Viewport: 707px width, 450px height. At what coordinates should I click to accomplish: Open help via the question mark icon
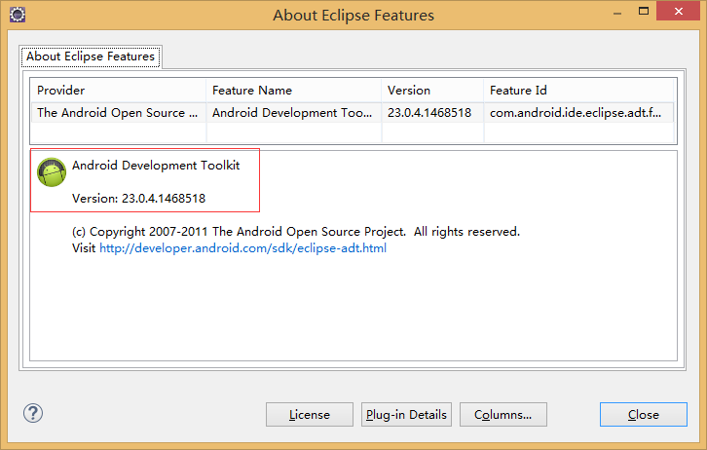coord(33,413)
